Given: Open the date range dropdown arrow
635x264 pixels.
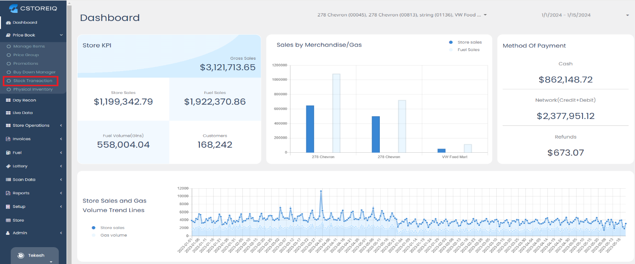Looking at the screenshot, I should tap(628, 16).
